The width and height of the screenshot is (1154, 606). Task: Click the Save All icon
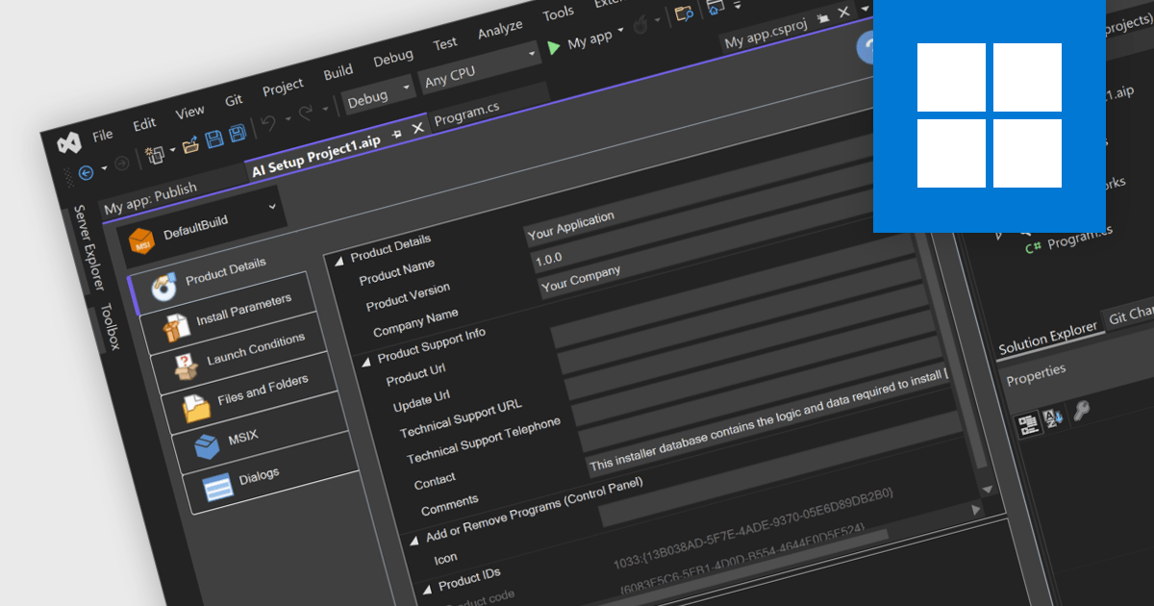tap(237, 132)
